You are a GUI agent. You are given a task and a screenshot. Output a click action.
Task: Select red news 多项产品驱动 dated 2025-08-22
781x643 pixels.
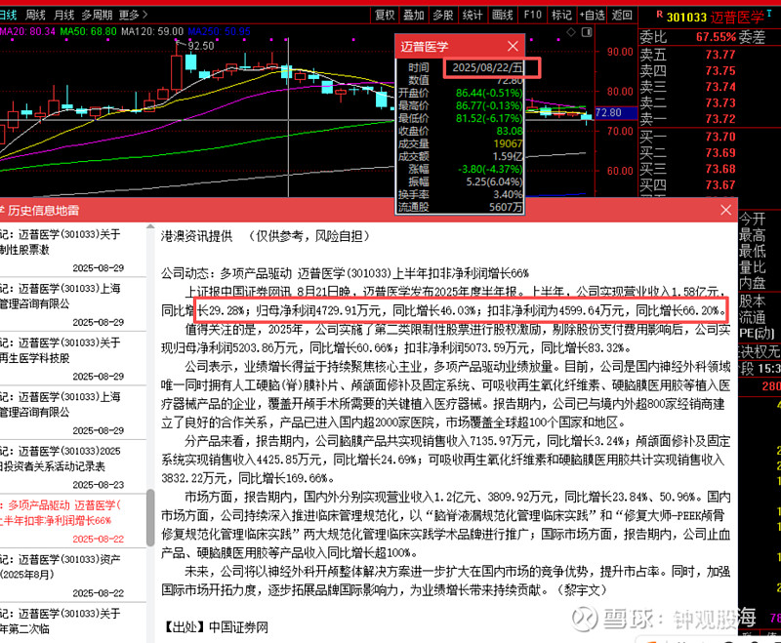72,521
